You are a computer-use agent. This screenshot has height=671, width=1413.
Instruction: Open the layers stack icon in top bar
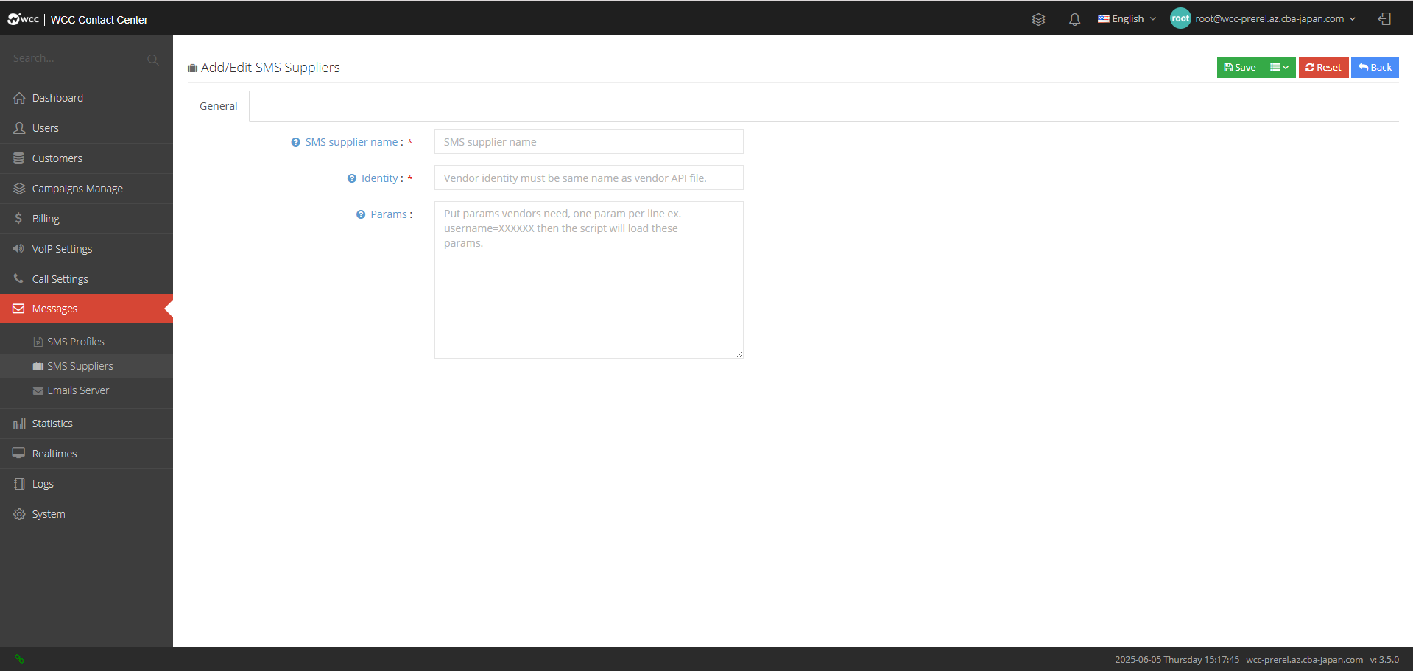pyautogui.click(x=1038, y=19)
